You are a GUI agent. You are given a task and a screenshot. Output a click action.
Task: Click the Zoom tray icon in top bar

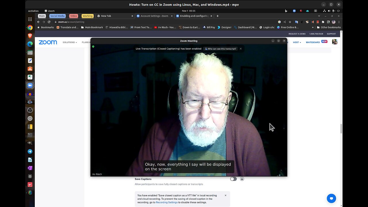point(294,11)
